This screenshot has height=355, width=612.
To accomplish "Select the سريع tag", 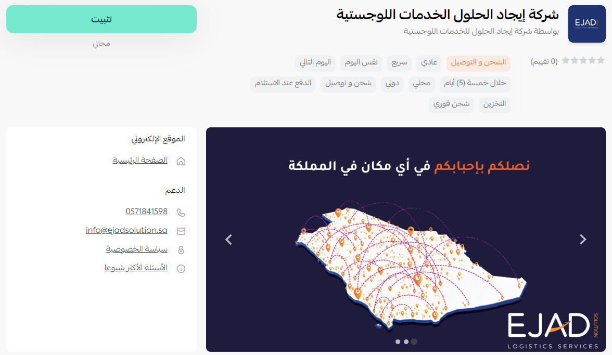I will pyautogui.click(x=399, y=63).
